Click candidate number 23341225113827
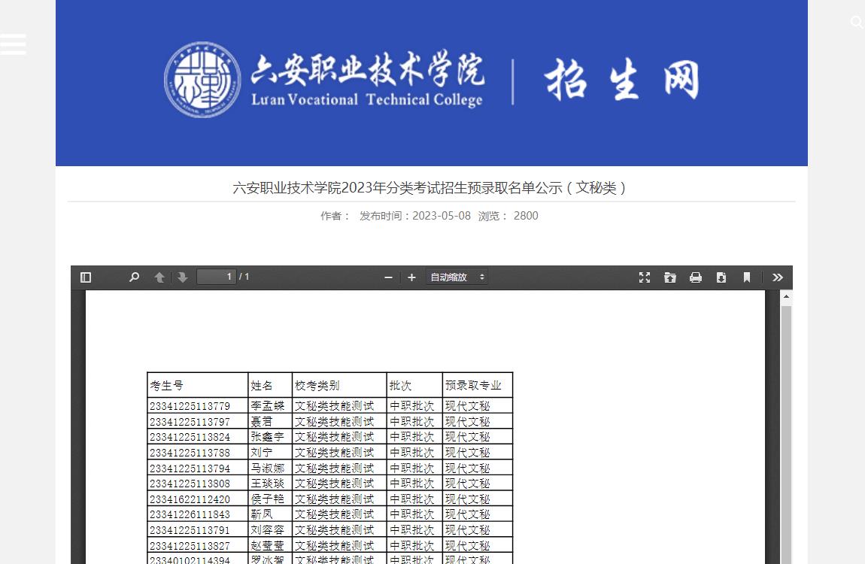 pos(190,546)
